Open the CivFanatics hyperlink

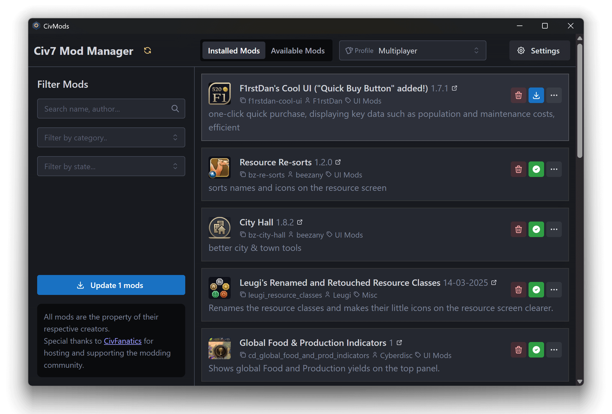(x=123, y=341)
